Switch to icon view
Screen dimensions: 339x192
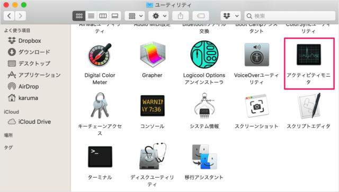[79, 16]
